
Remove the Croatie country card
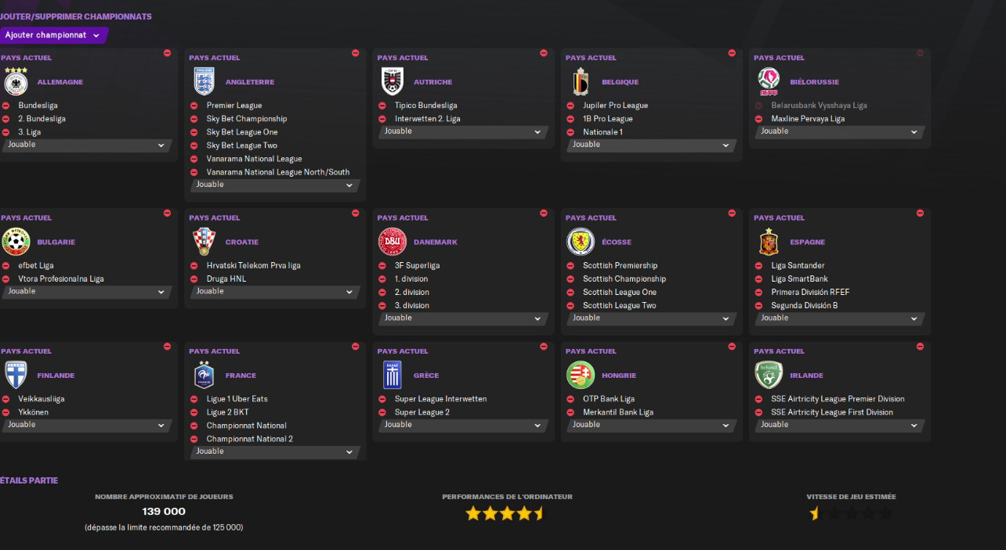point(355,213)
